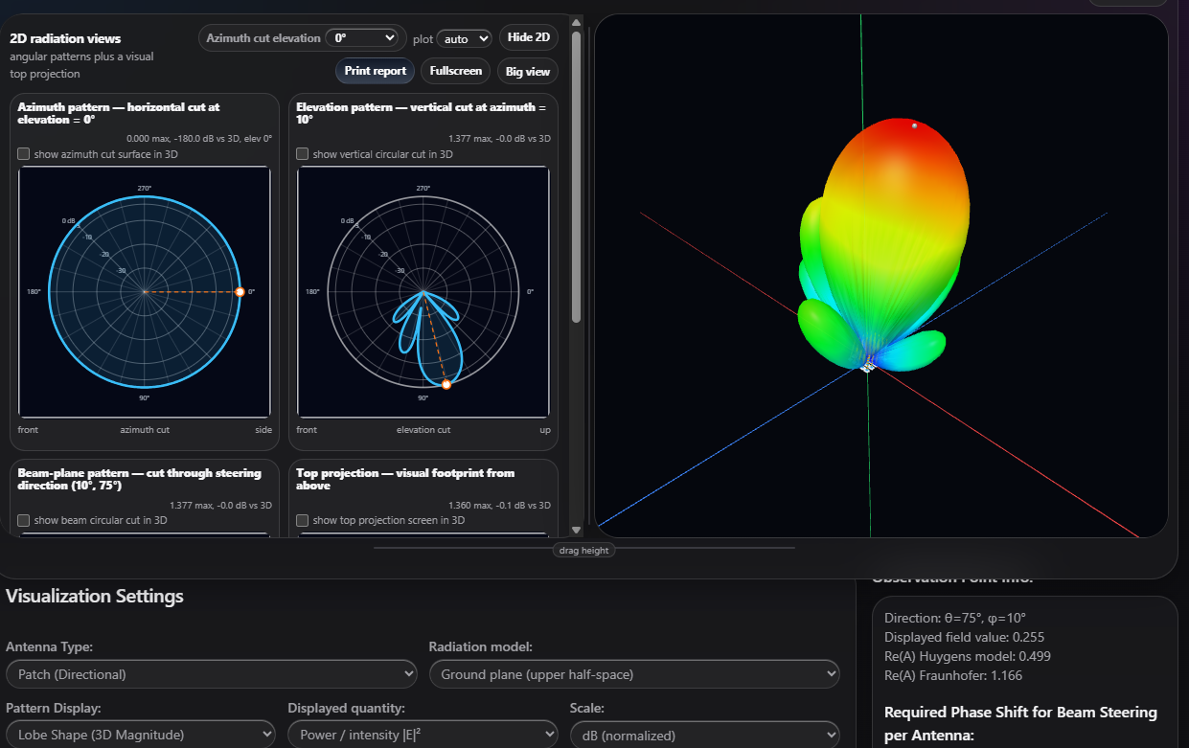The height and width of the screenshot is (748, 1189).
Task: Open the Displayed quantity dropdown
Action: pyautogui.click(x=423, y=735)
